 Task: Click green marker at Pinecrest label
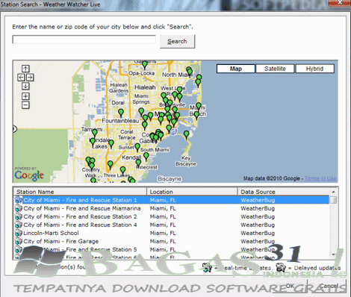click(138, 163)
